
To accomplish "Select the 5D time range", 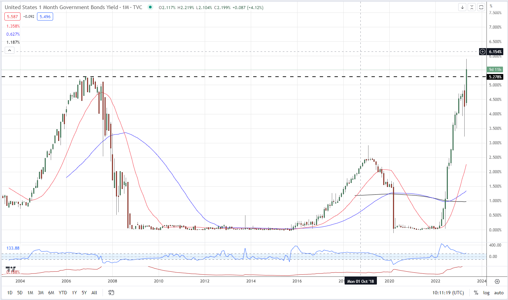I will 20,293.
